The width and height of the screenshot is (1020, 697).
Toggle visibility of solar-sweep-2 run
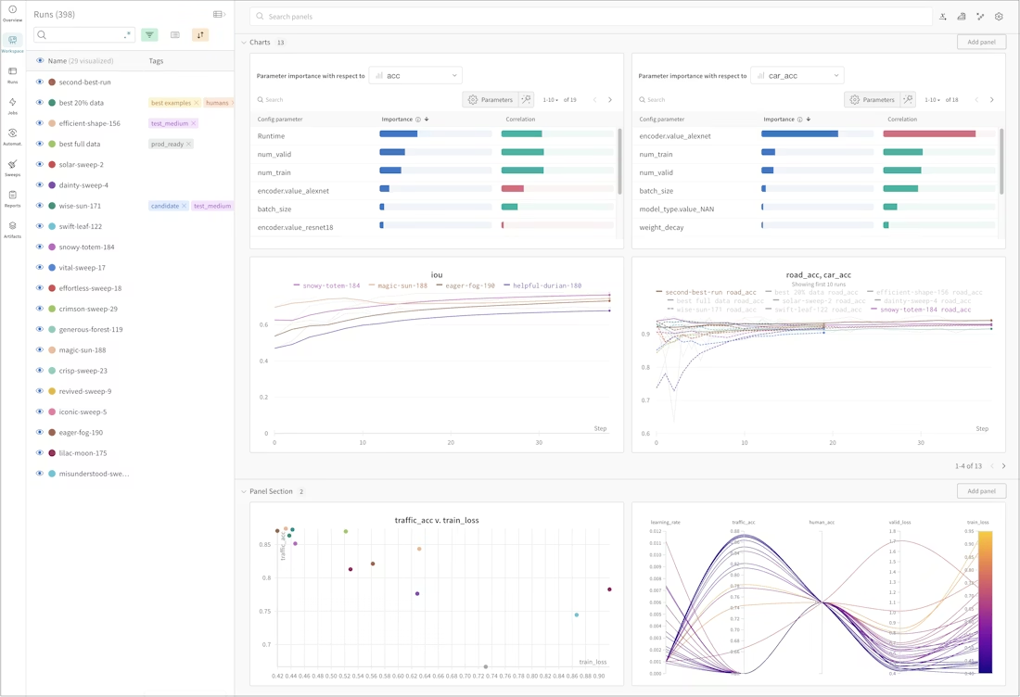tap(40, 164)
